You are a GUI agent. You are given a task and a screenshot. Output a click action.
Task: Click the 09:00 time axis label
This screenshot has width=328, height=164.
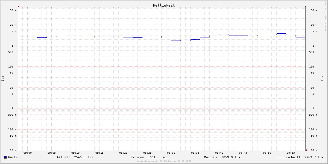point(28,153)
